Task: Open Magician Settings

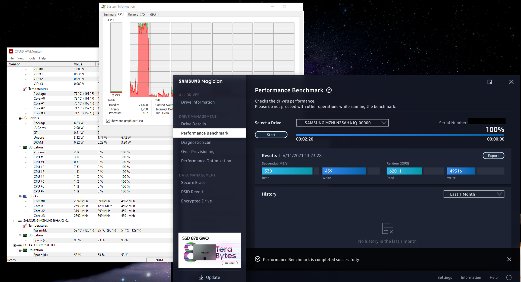Action: tap(445, 277)
